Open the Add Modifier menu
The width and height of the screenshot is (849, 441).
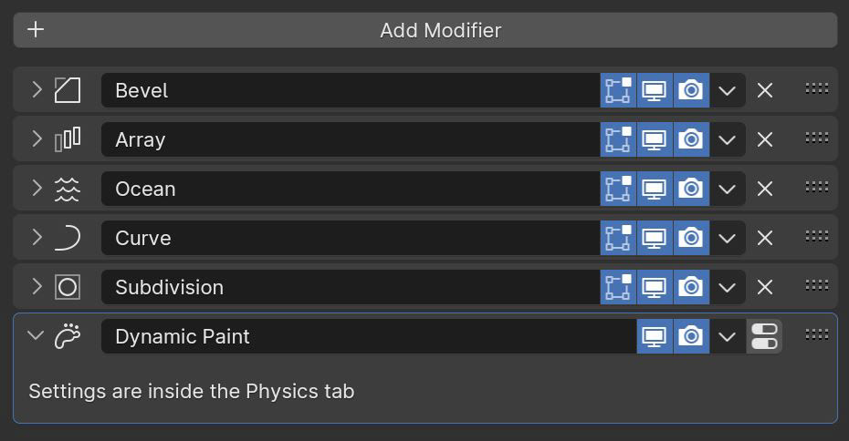(425, 30)
